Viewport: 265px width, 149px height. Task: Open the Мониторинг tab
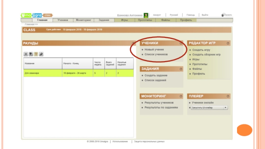(83, 20)
